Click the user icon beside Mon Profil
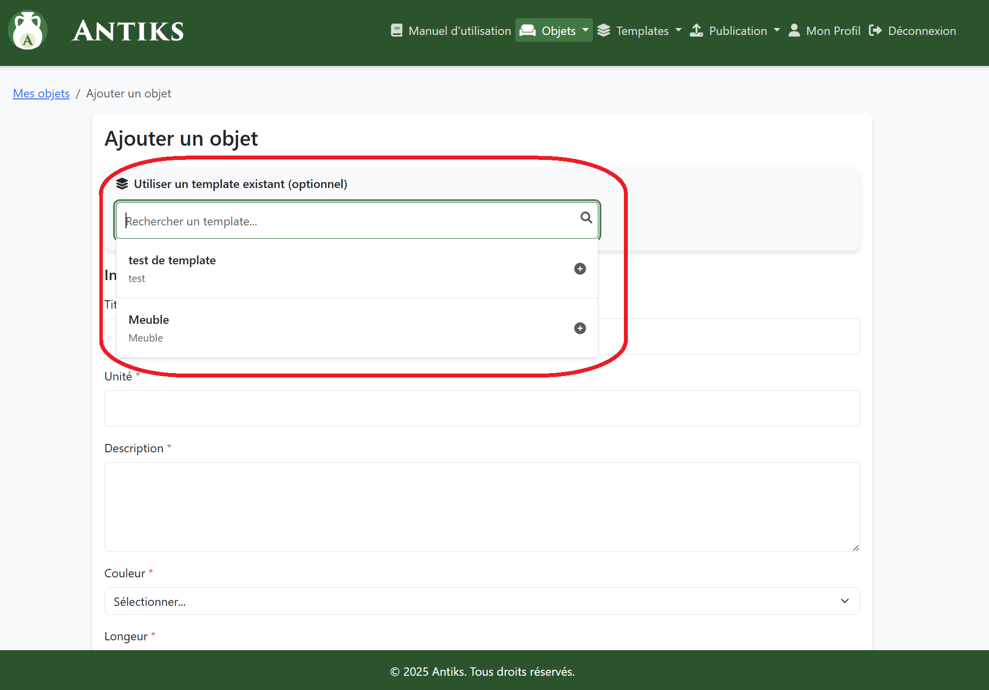The width and height of the screenshot is (989, 690). (794, 31)
